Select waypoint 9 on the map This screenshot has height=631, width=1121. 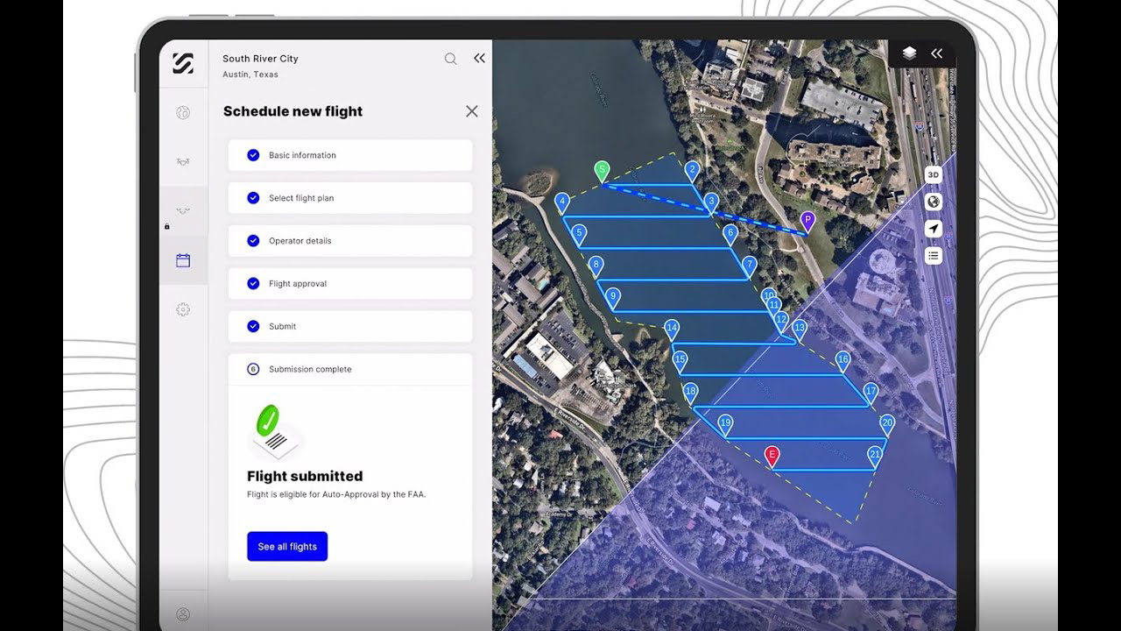point(613,297)
